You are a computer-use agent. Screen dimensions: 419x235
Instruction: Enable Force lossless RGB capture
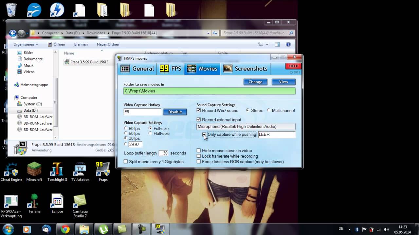click(x=198, y=162)
